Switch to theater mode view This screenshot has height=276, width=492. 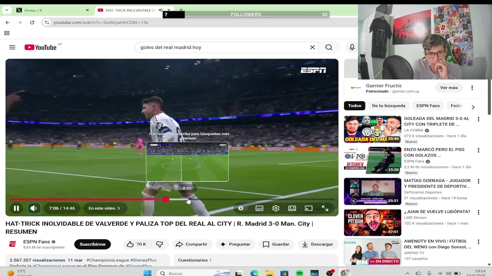click(292, 208)
